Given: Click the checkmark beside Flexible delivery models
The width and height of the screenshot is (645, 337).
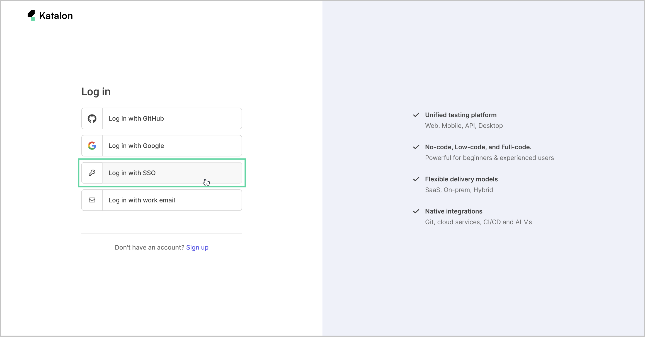Looking at the screenshot, I should [416, 179].
